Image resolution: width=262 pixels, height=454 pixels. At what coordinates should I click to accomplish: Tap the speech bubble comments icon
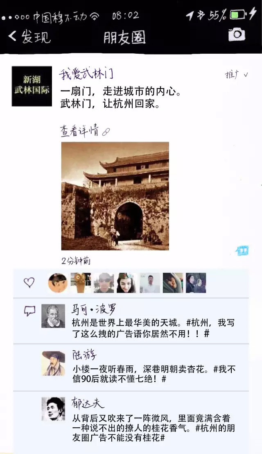29,311
